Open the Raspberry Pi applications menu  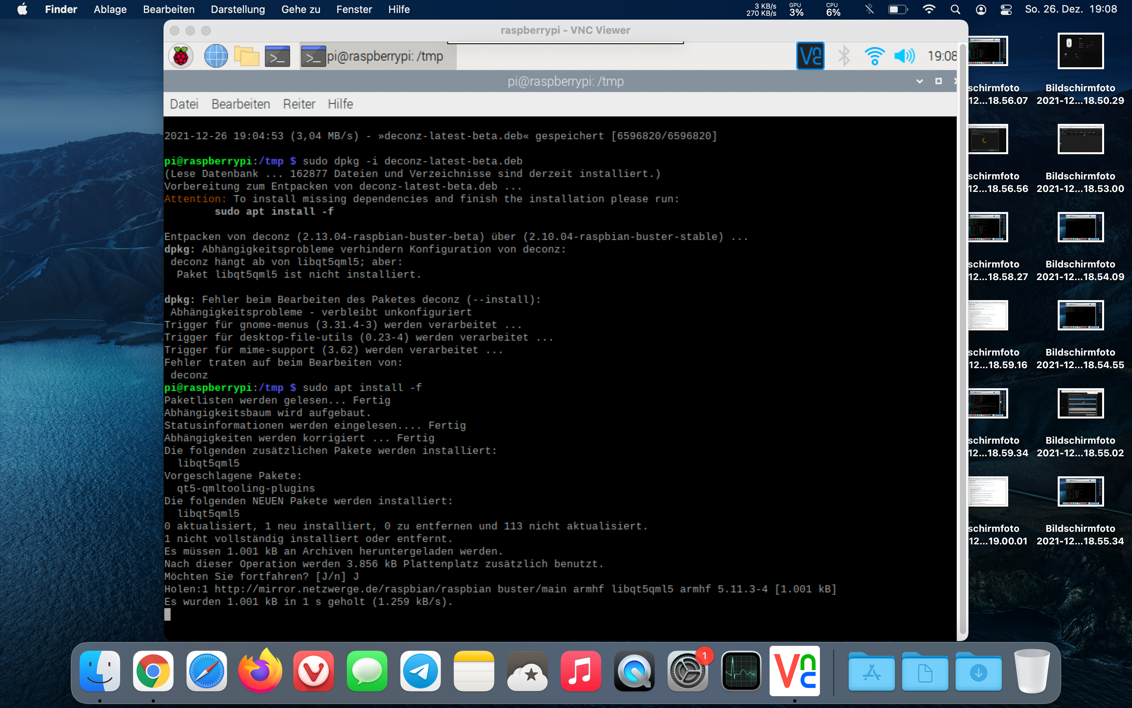[180, 56]
